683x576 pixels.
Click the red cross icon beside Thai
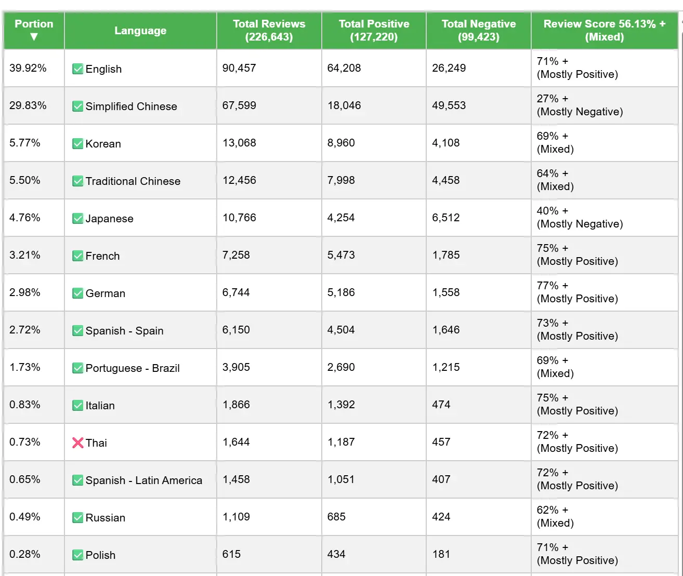77,443
